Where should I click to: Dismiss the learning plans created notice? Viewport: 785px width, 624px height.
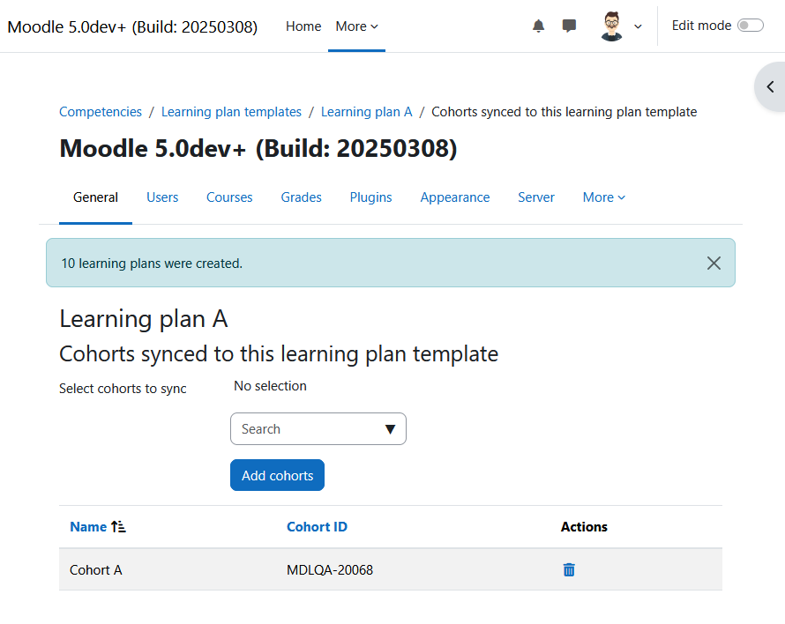tap(714, 264)
